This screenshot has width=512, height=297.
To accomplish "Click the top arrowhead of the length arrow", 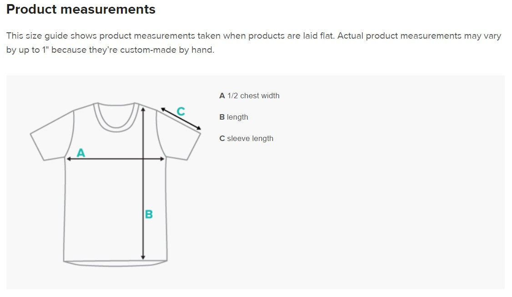I will tap(143, 108).
